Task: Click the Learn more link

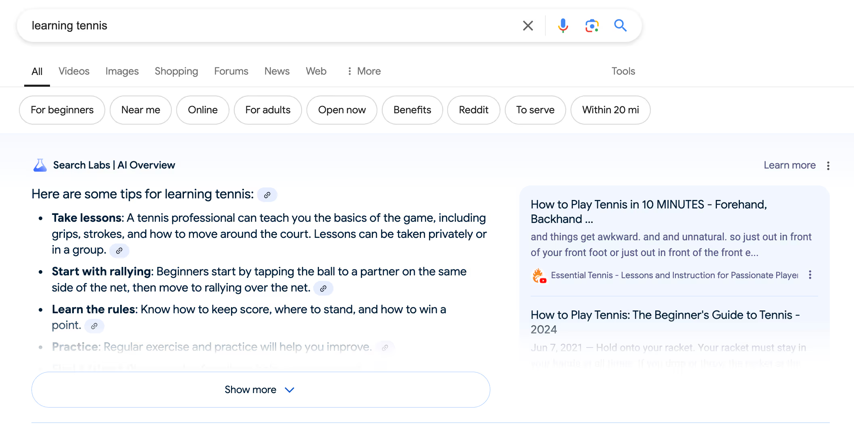Action: coord(789,165)
